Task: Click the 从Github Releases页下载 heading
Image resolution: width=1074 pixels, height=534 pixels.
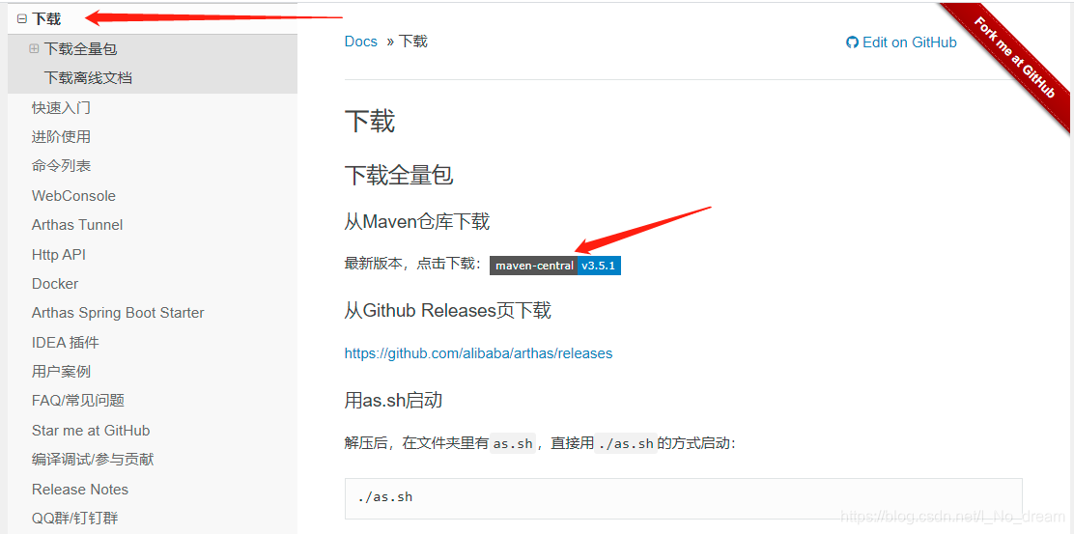Action: pyautogui.click(x=448, y=311)
